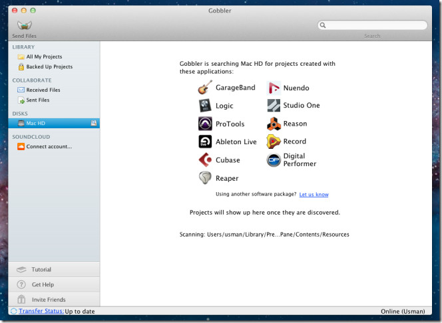
Task: Click the ProTools application icon
Action: pos(205,124)
